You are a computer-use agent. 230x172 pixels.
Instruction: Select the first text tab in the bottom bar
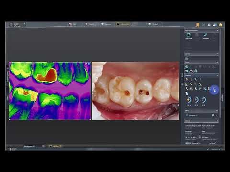pos(29,146)
